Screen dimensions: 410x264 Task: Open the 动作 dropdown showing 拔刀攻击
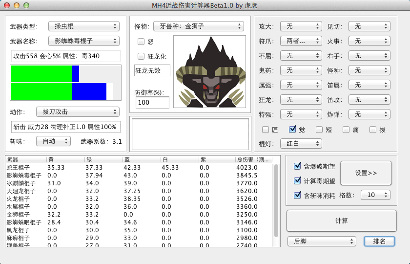(78, 112)
